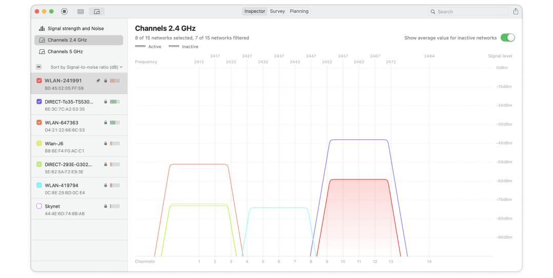Viewport: 553px width, 278px height.
Task: Switch to the Planning tab
Action: (x=299, y=11)
